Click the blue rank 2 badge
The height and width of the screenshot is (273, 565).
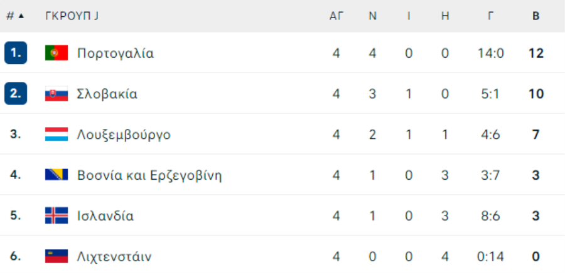click(x=16, y=93)
